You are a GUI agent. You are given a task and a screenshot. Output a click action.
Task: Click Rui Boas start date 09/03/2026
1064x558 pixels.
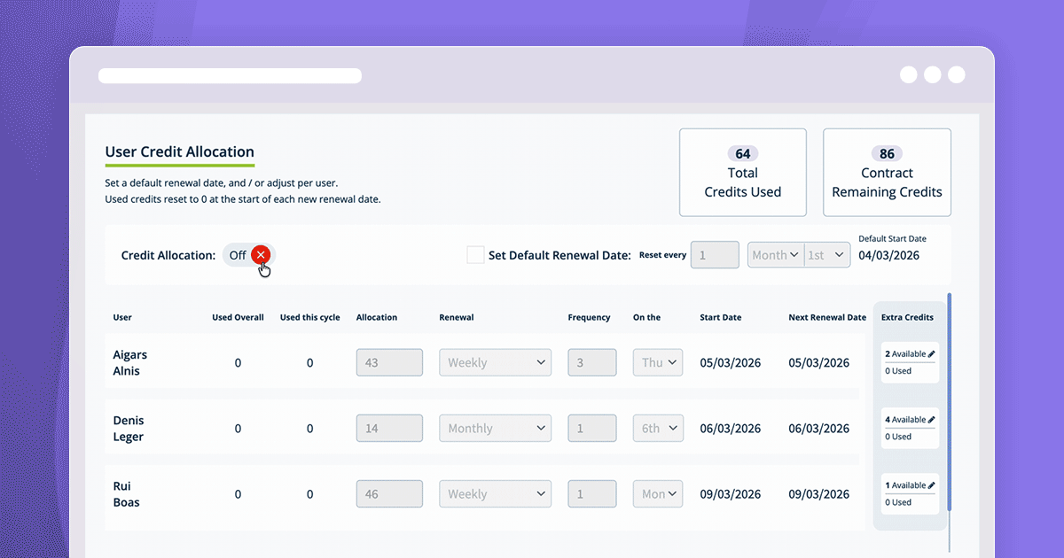[731, 493]
